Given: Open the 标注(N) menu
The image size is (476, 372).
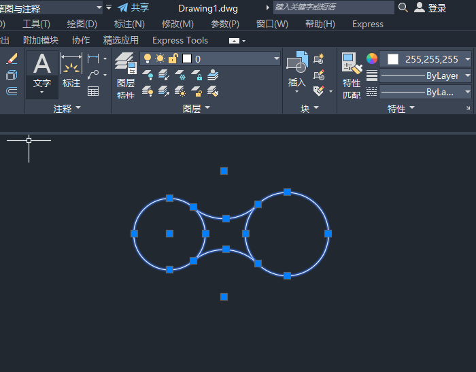Looking at the screenshot, I should pyautogui.click(x=129, y=24).
